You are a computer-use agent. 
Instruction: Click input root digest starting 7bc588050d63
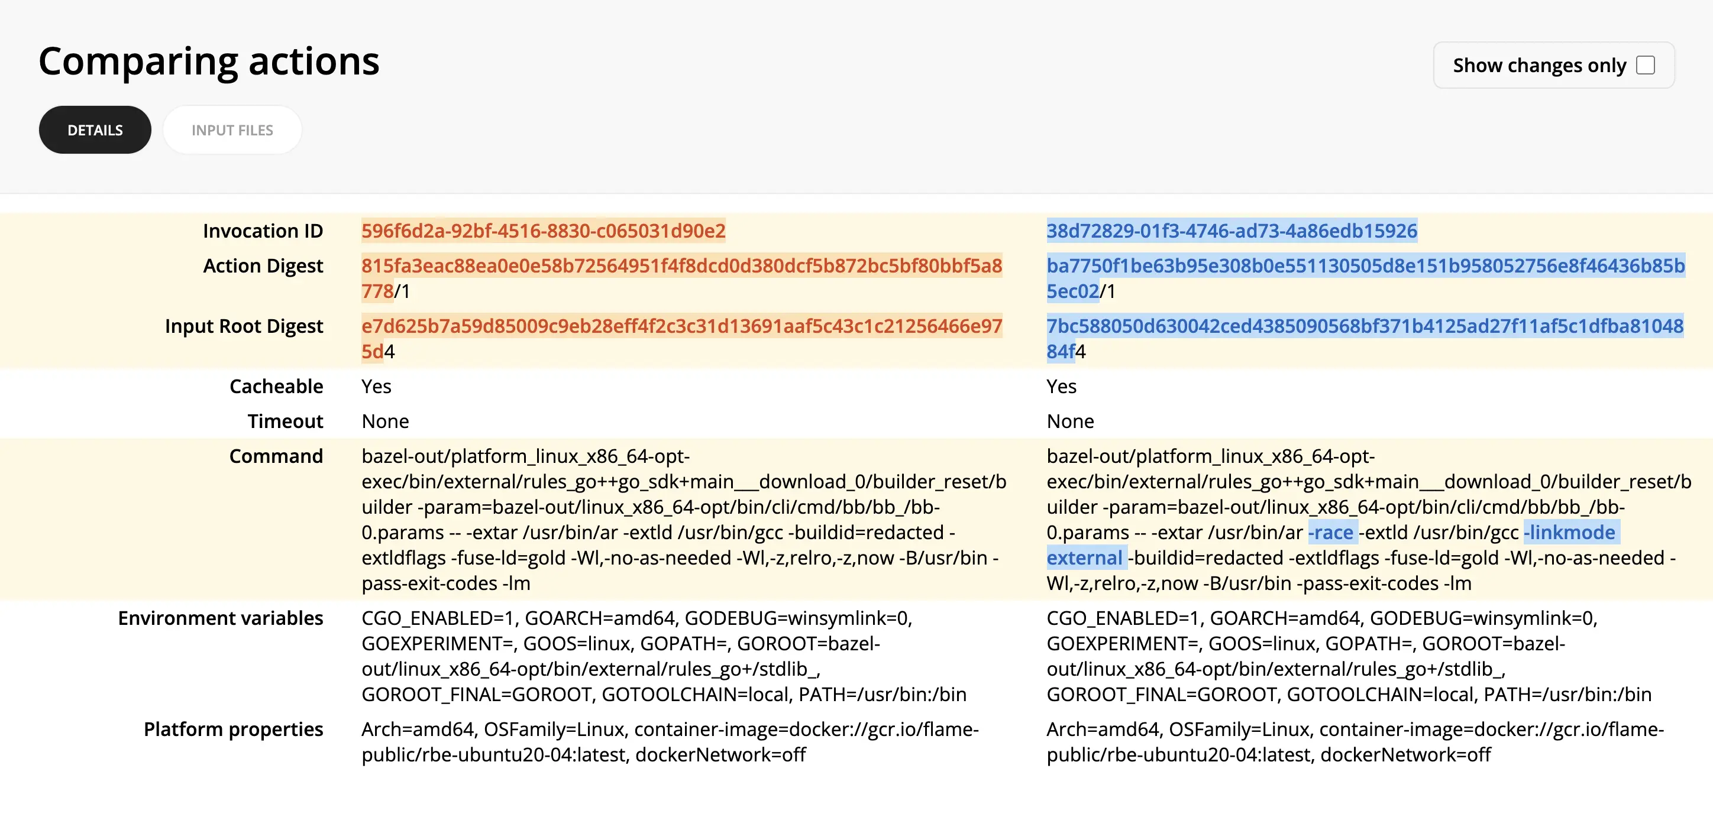[x=1365, y=326]
